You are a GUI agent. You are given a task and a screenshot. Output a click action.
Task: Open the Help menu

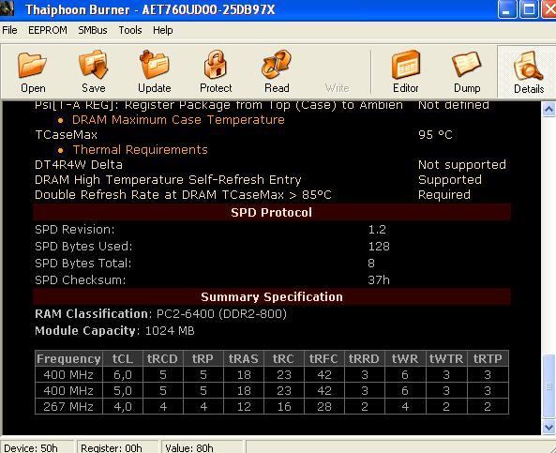163,30
